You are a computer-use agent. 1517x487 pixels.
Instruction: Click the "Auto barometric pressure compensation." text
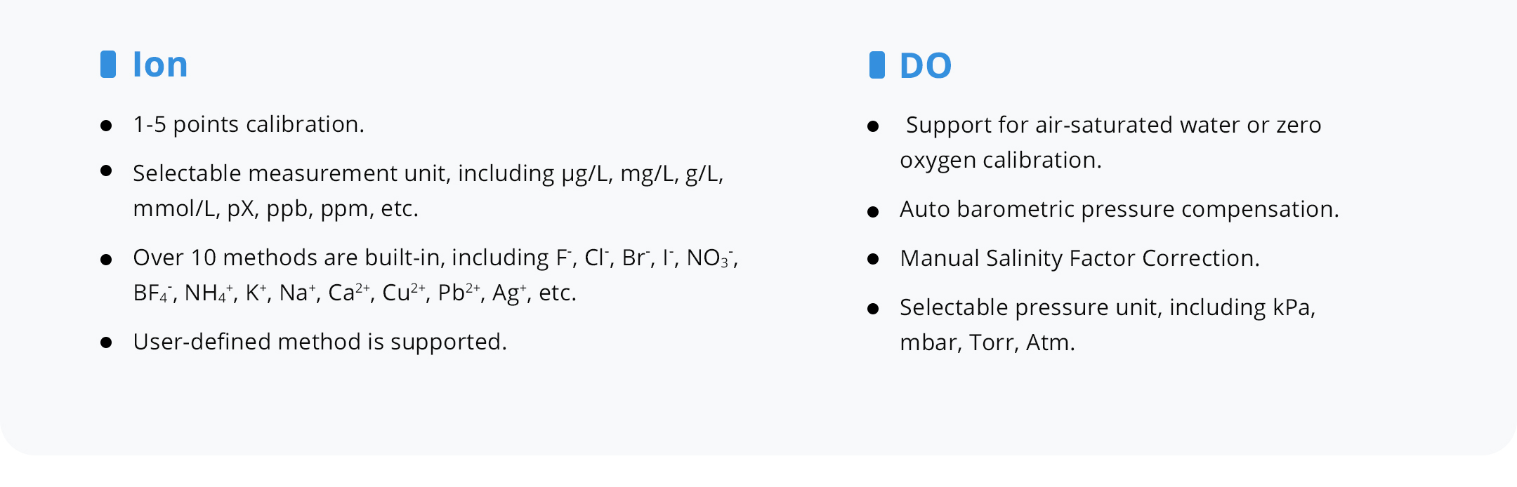pos(1119,209)
